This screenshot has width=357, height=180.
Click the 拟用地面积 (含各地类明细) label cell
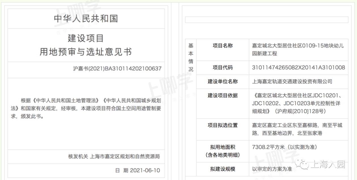point(223,151)
